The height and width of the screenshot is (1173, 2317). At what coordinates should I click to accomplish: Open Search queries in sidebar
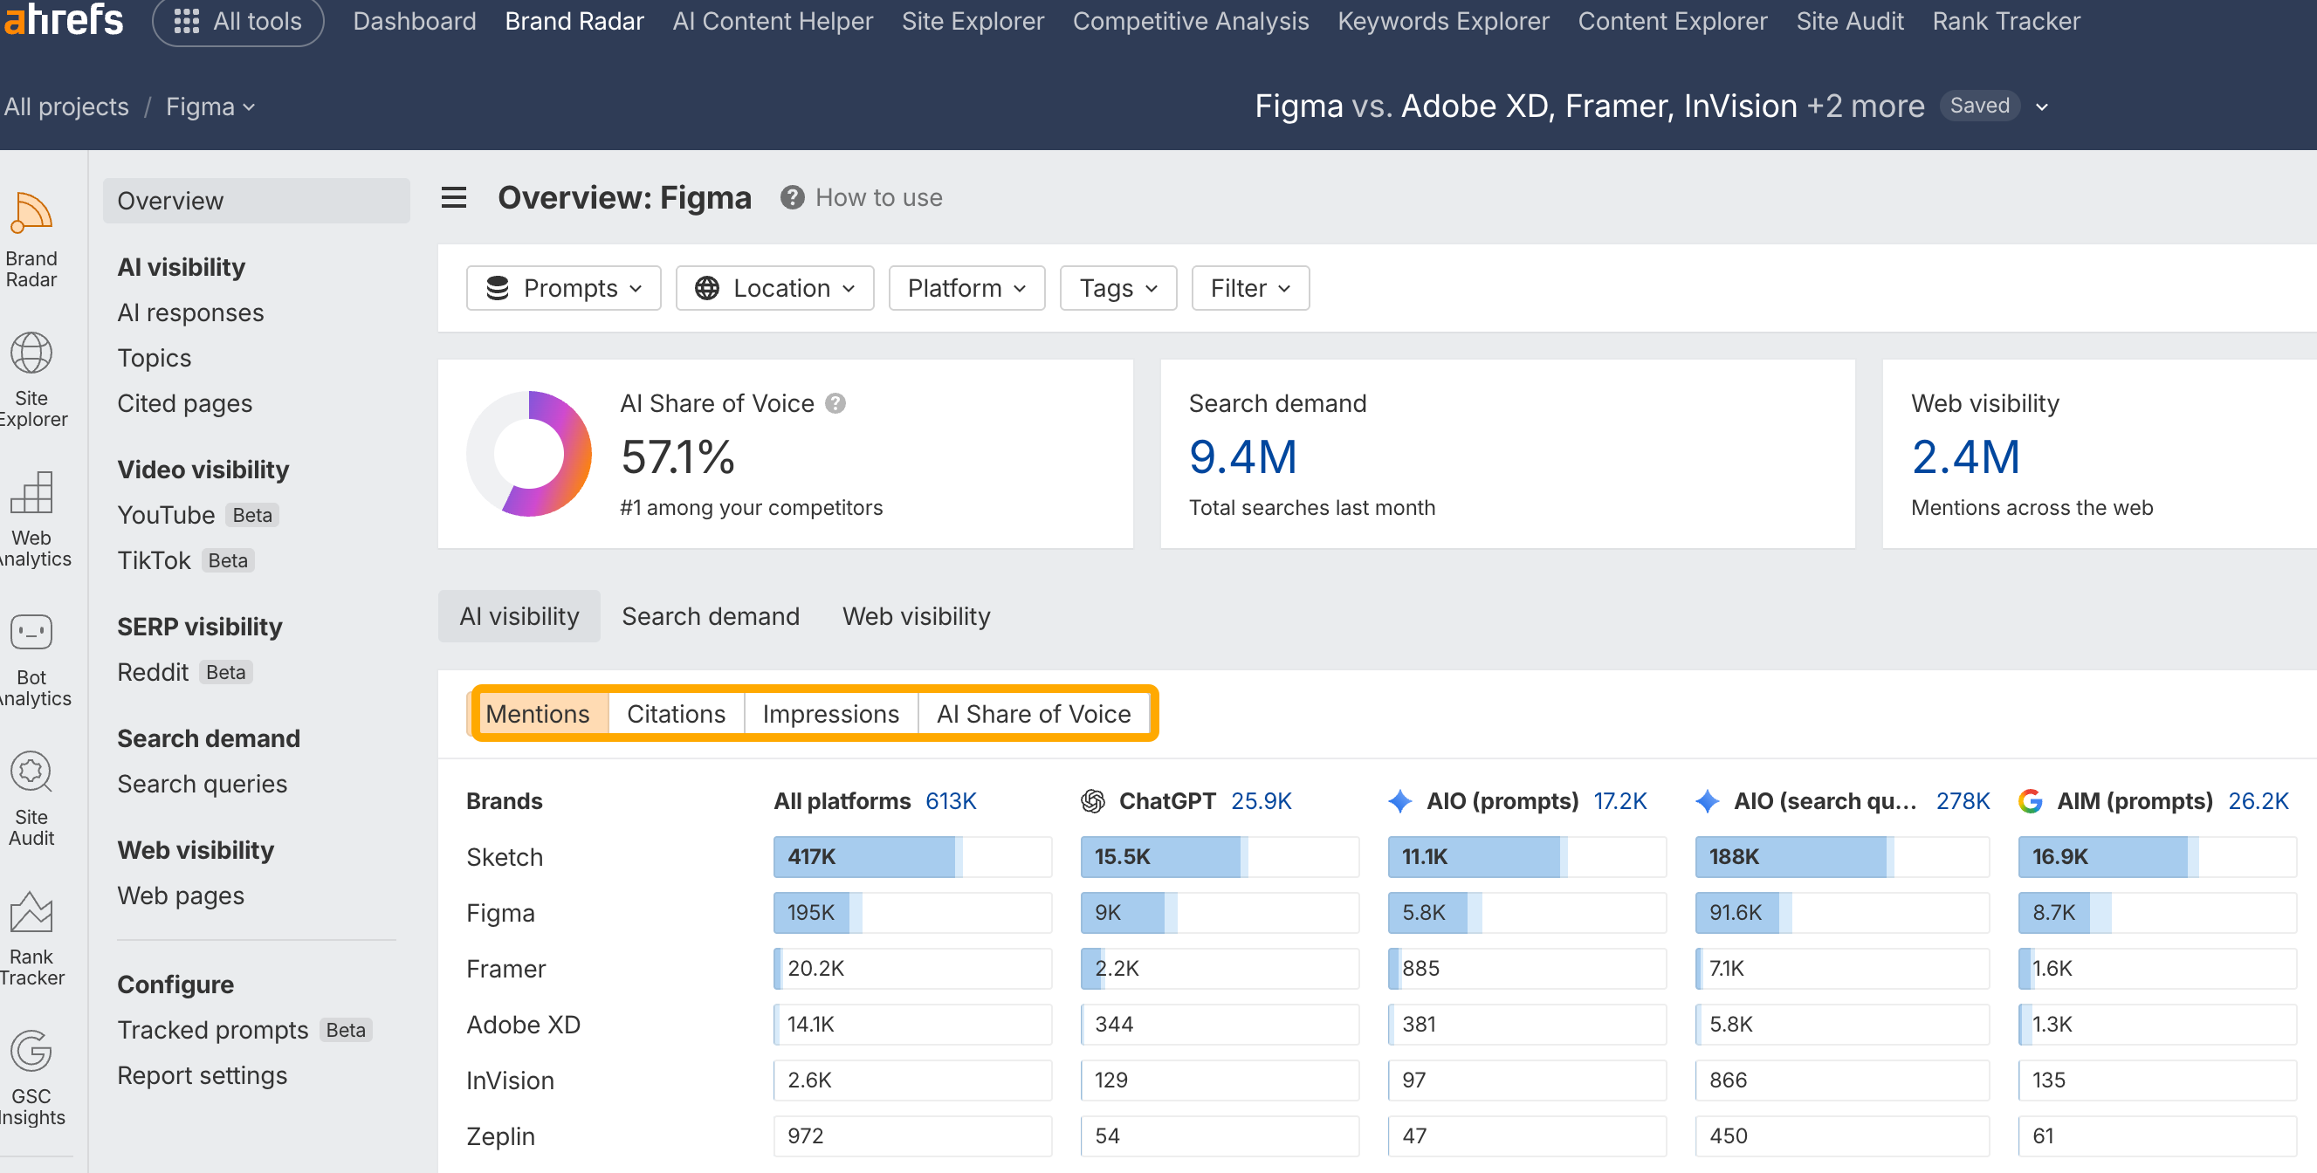203,784
